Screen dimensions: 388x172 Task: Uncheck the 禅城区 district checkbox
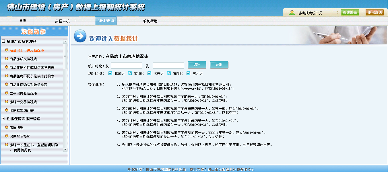(110, 73)
